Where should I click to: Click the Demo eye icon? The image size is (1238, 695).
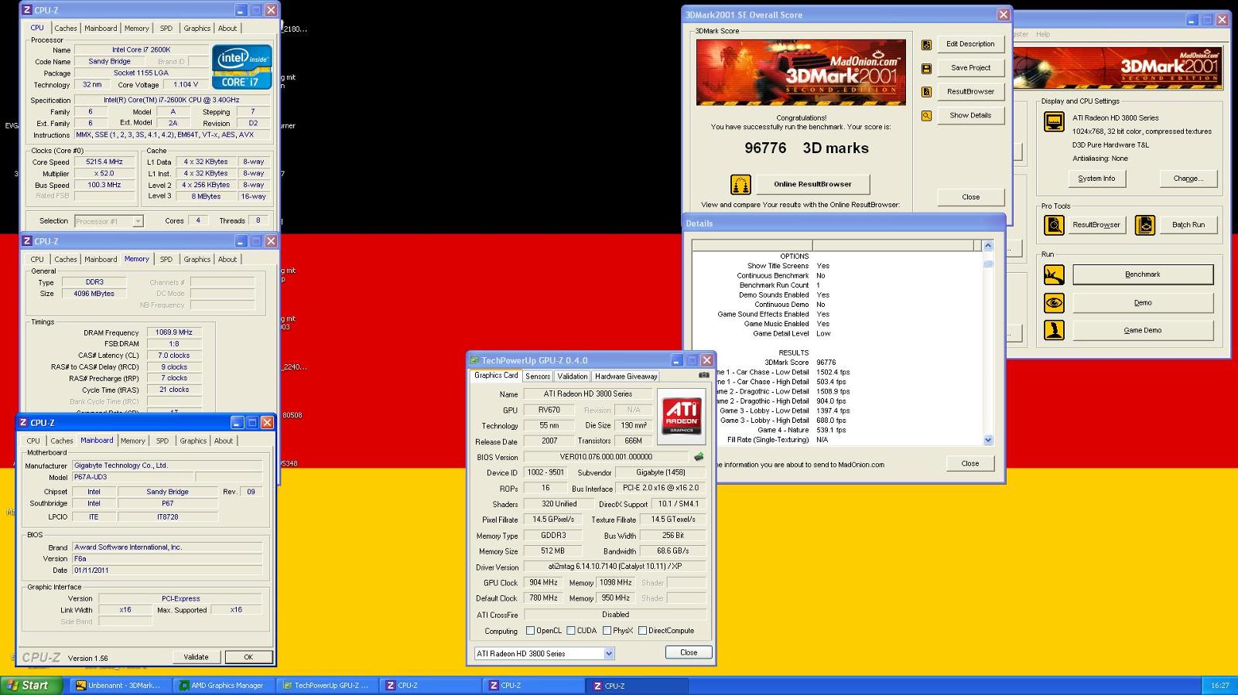(1054, 303)
